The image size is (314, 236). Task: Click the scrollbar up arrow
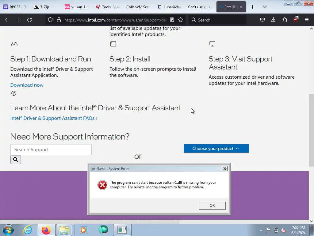(311, 29)
